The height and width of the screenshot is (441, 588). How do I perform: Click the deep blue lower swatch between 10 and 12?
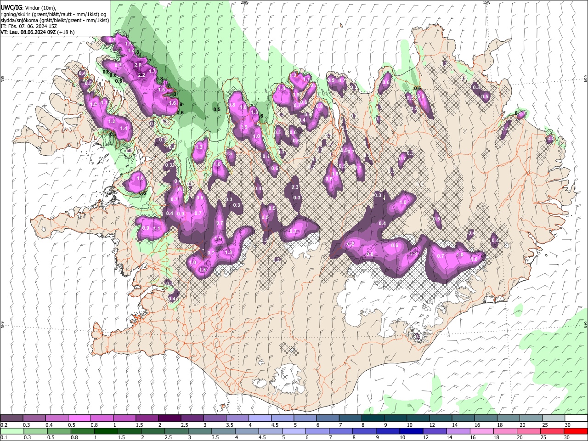412,431
